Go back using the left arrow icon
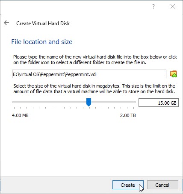Screen dimensions: 183x194 click(x=6, y=23)
